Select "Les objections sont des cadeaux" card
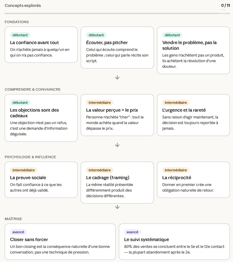233x262 pixels. (x=41, y=118)
